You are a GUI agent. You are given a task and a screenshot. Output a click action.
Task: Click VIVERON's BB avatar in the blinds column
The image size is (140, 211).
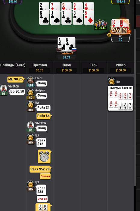pyautogui.click(x=4, y=88)
